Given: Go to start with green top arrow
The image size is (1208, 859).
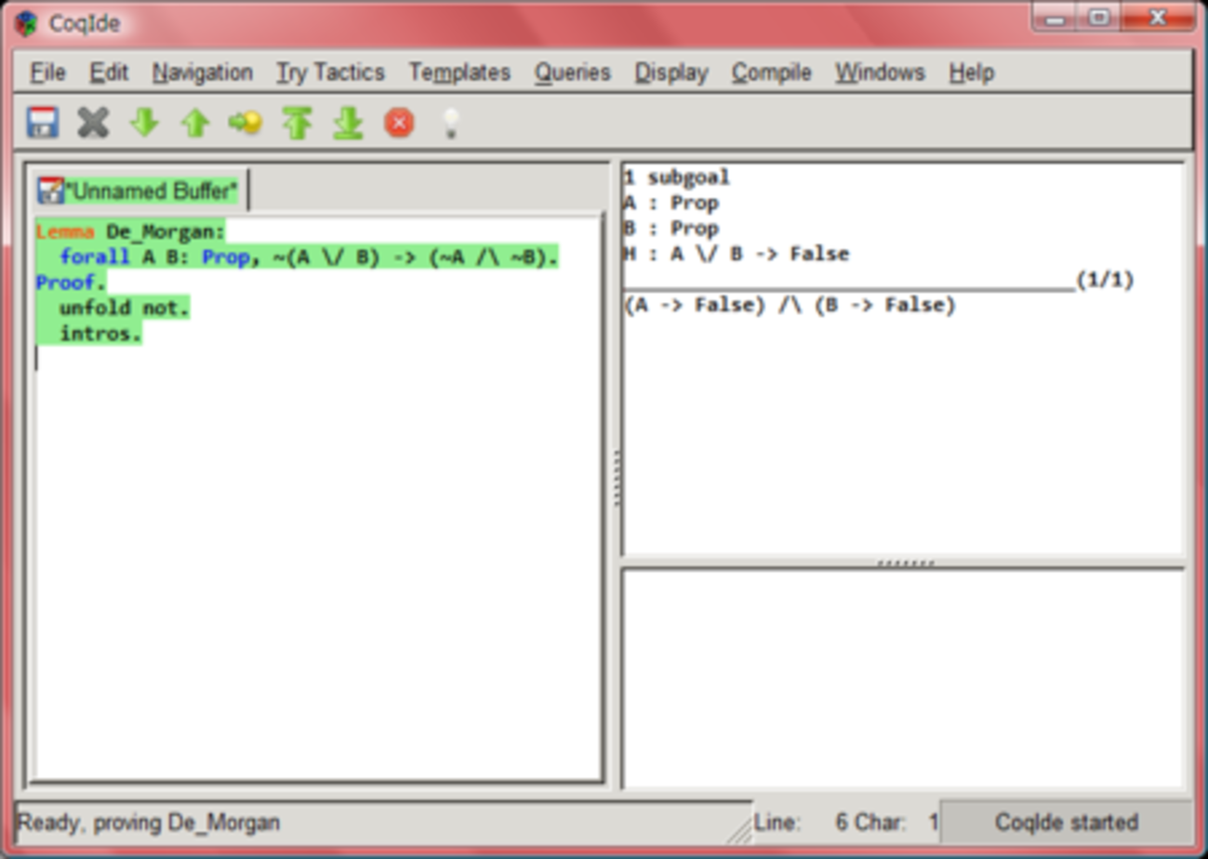Looking at the screenshot, I should click(x=297, y=123).
